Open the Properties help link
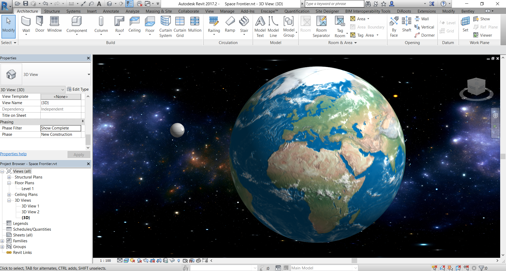Image resolution: width=506 pixels, height=271 pixels. (13, 154)
